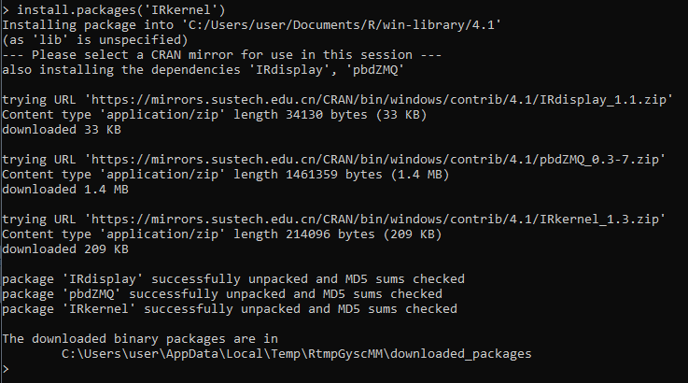Click the 'IRkernel' successfully unpacked message

pos(230,309)
